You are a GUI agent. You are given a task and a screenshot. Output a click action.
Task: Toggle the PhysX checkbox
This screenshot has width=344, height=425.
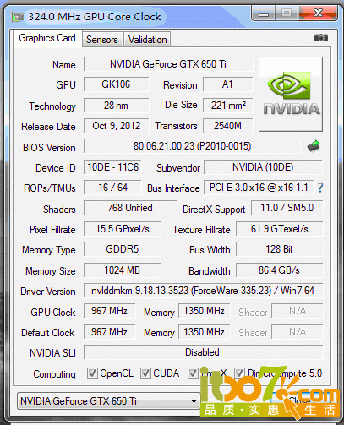(x=193, y=373)
